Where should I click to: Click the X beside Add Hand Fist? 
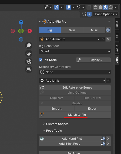tap(108, 139)
